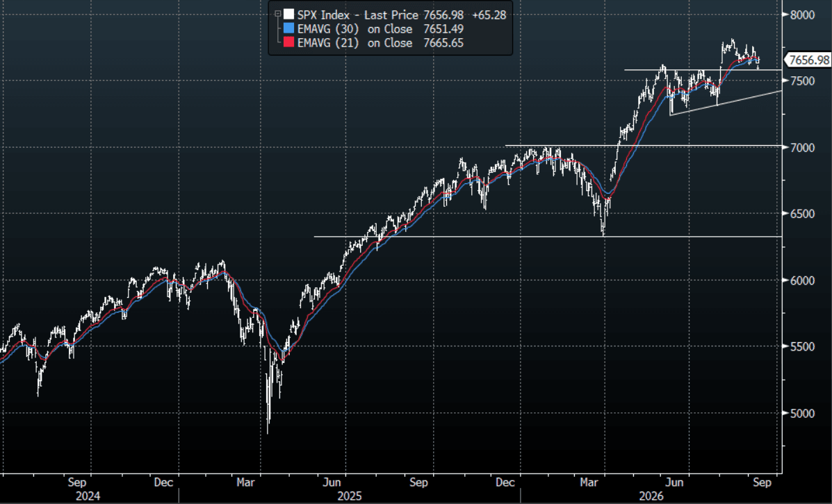Select the +65.28 change value in the legend

click(x=489, y=15)
